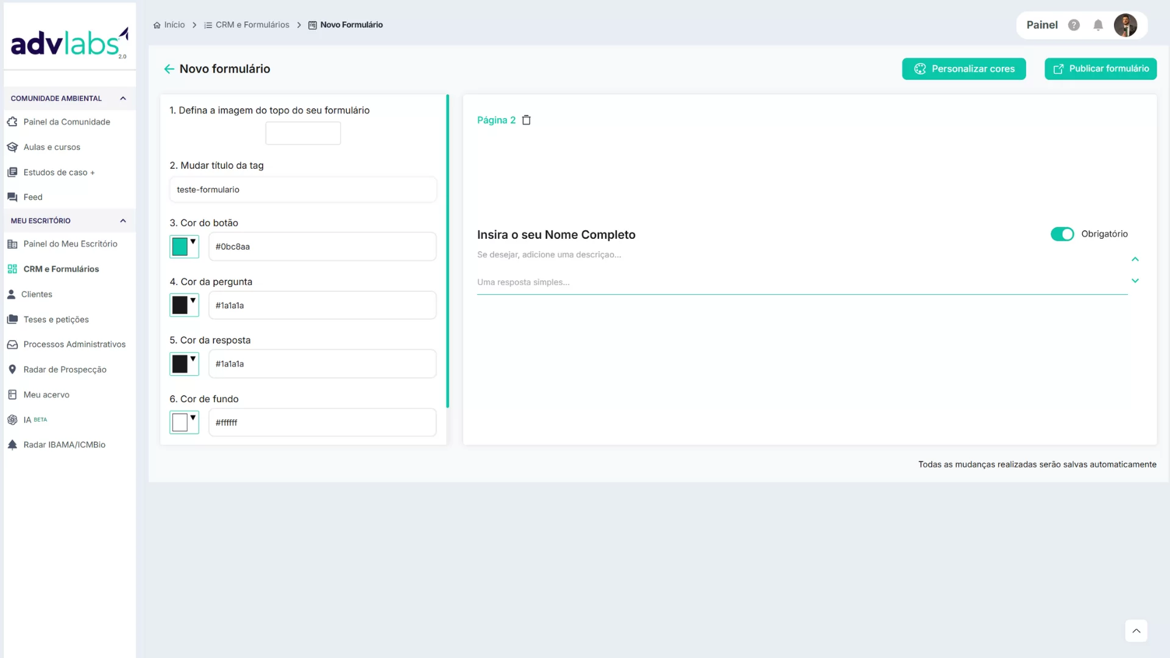This screenshot has height=658, width=1170.
Task: Click the trash icon next to Página 2
Action: [526, 120]
